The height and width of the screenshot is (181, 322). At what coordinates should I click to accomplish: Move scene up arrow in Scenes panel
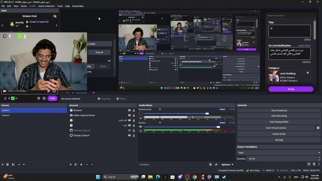[x=19, y=164]
